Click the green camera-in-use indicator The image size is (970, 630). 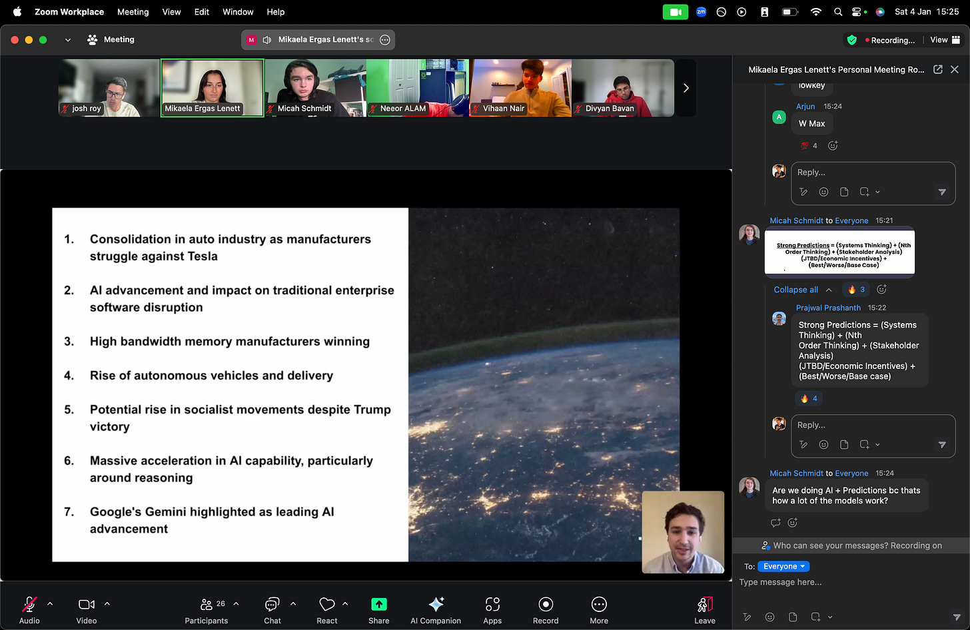pos(676,12)
